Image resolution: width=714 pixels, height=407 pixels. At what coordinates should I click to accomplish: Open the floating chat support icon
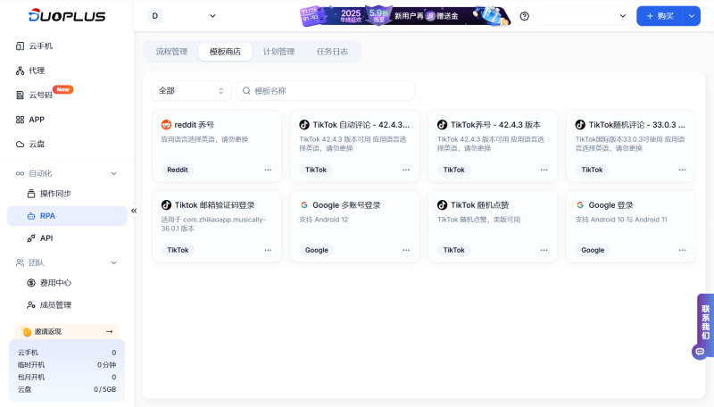699,352
